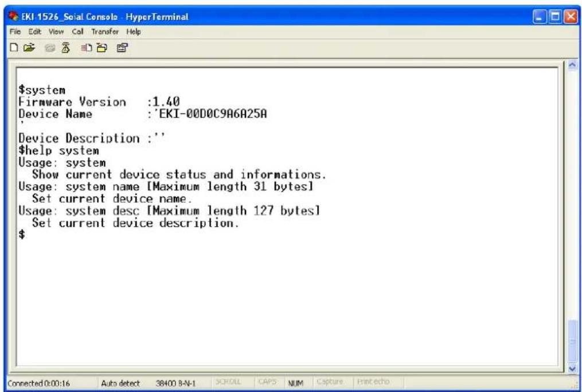
Task: Click the '$help system' command line
Action: click(x=58, y=151)
